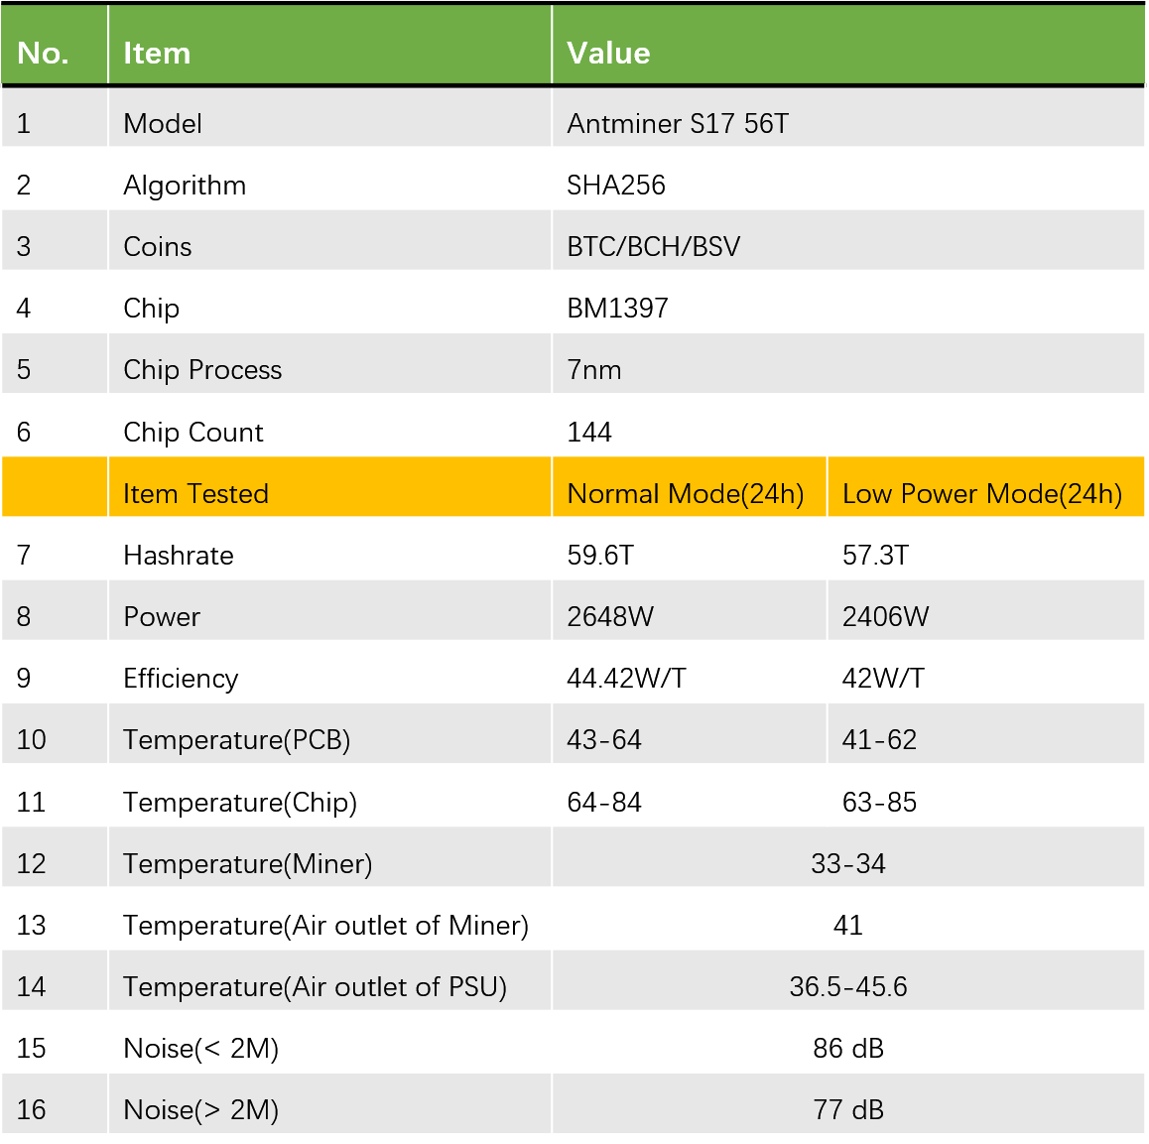Viewport: 1149px width, 1144px height.
Task: Select the '41-62' PCB temperature value
Action: pos(880,740)
